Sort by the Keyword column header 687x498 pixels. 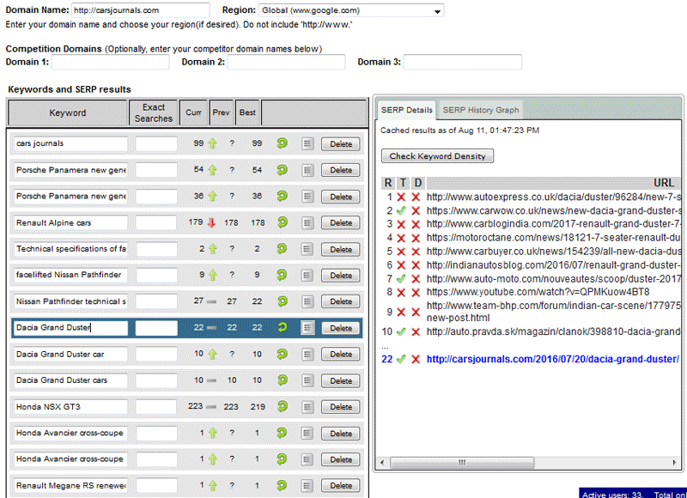[x=68, y=112]
